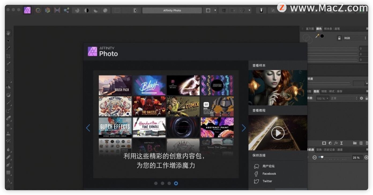The image size is (373, 195).
Task: Select the Artistic Text tool
Action: tap(9, 181)
